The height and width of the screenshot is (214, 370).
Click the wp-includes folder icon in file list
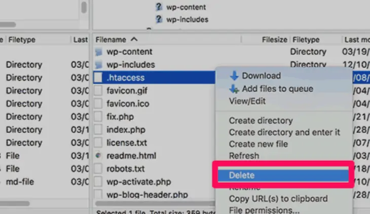tap(99, 65)
